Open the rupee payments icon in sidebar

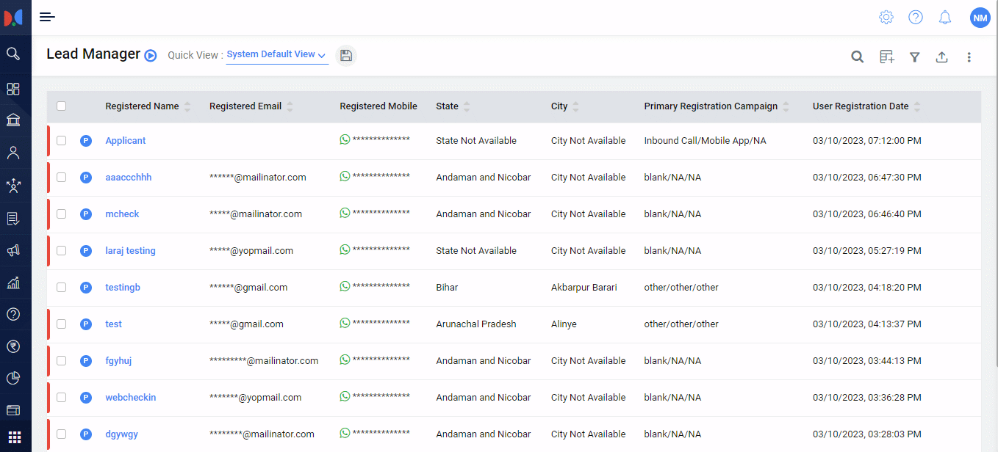coord(13,346)
